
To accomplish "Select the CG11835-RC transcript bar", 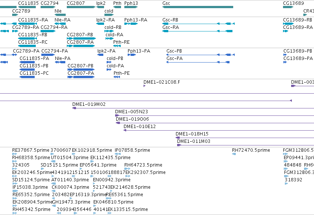I will [27, 46].
